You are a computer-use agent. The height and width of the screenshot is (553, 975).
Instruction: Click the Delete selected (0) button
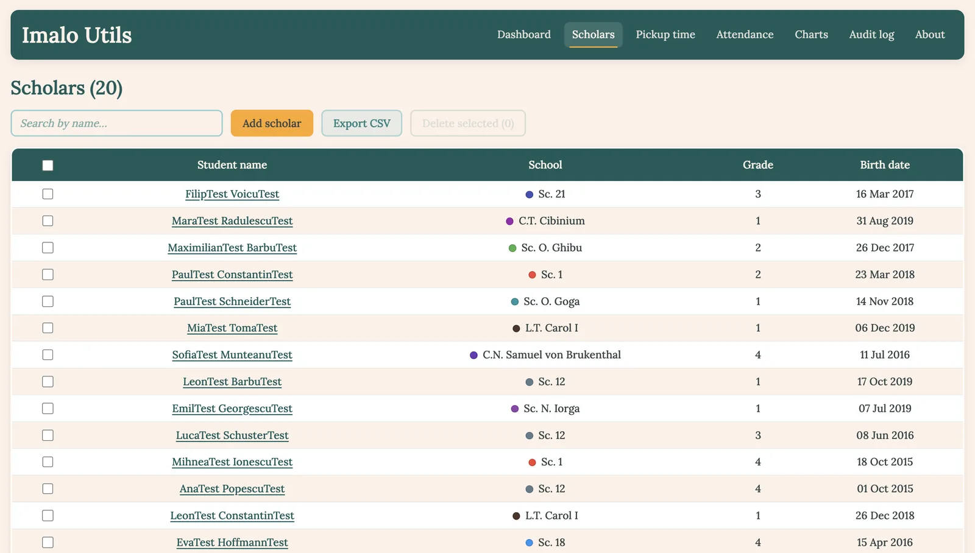coord(468,123)
